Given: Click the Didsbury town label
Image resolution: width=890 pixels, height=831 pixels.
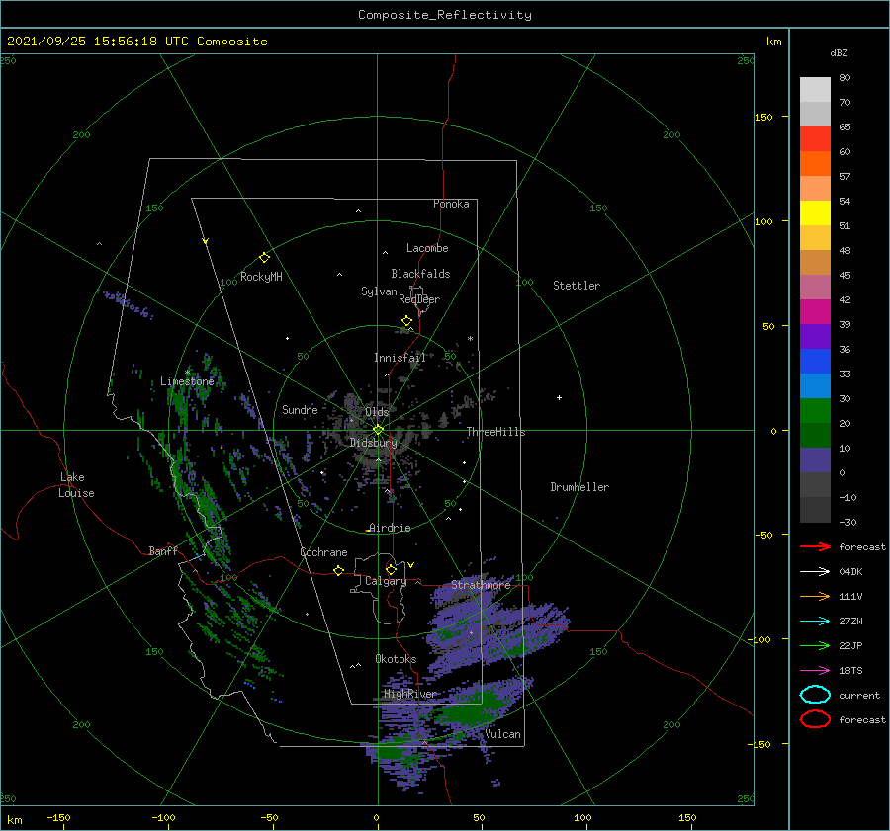Looking at the screenshot, I should pyautogui.click(x=374, y=443).
